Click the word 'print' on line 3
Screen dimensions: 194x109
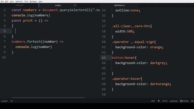pyautogui.click(x=28, y=21)
